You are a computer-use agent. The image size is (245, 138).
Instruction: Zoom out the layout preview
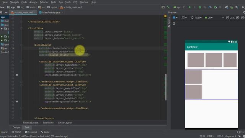point(228,18)
